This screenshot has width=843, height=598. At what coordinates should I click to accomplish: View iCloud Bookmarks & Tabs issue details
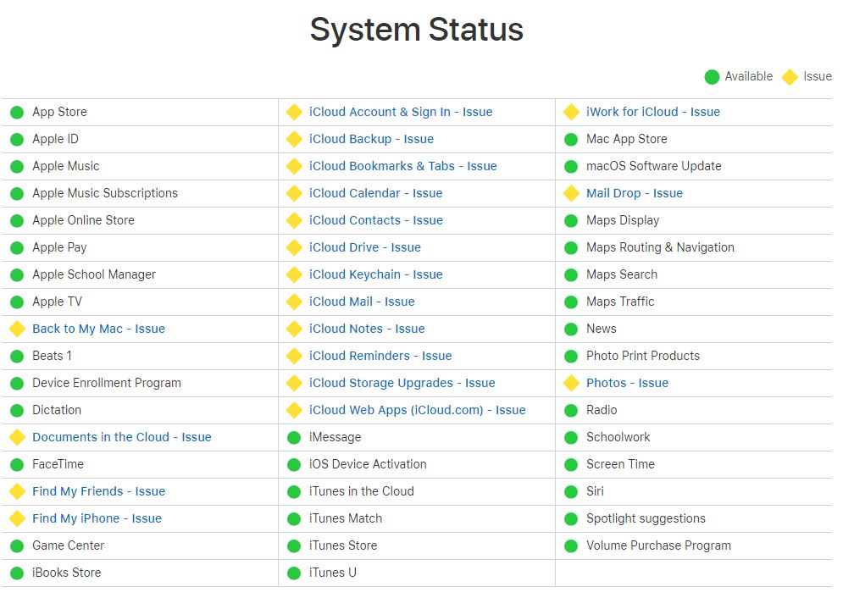click(x=402, y=166)
